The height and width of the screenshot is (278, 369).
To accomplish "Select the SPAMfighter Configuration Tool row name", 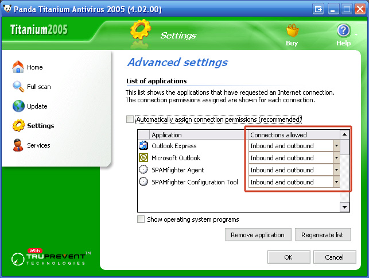I will pyautogui.click(x=195, y=182).
